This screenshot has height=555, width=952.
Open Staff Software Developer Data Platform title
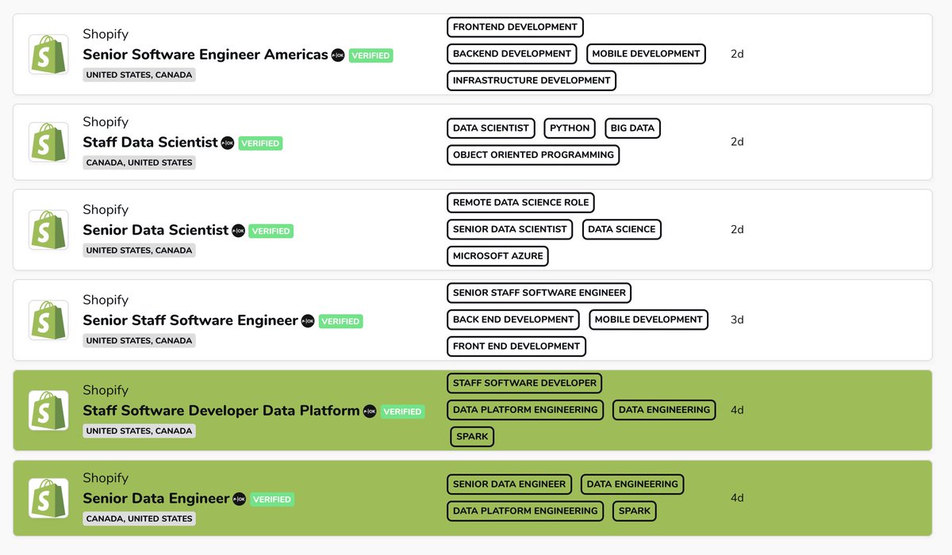[x=221, y=411]
